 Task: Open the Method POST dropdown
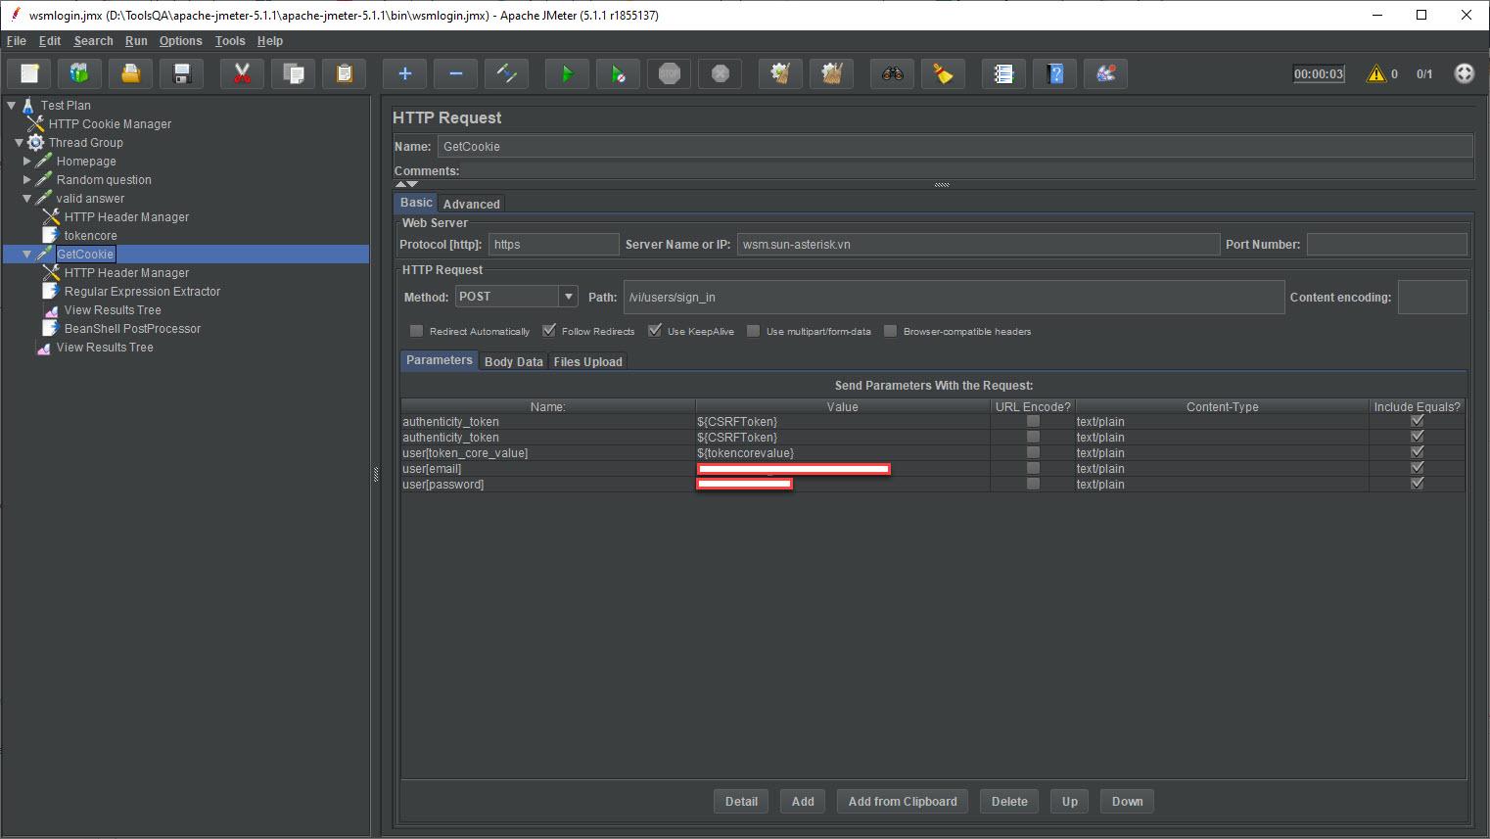[568, 297]
